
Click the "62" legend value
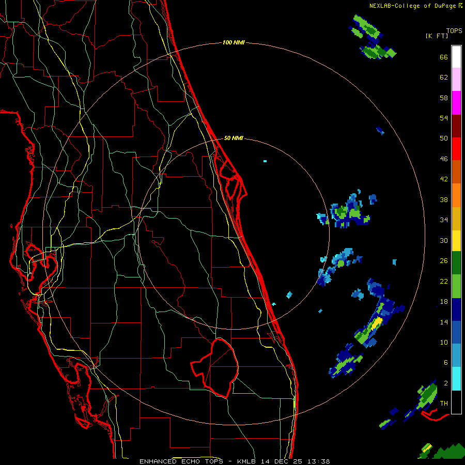(444, 78)
